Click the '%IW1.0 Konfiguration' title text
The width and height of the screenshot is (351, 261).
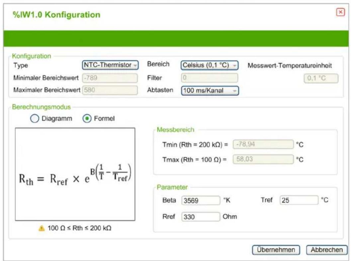(56, 15)
